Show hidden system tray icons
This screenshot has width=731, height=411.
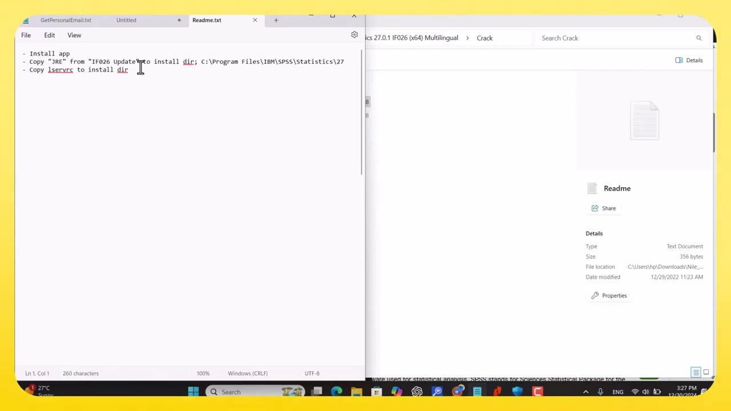click(585, 392)
